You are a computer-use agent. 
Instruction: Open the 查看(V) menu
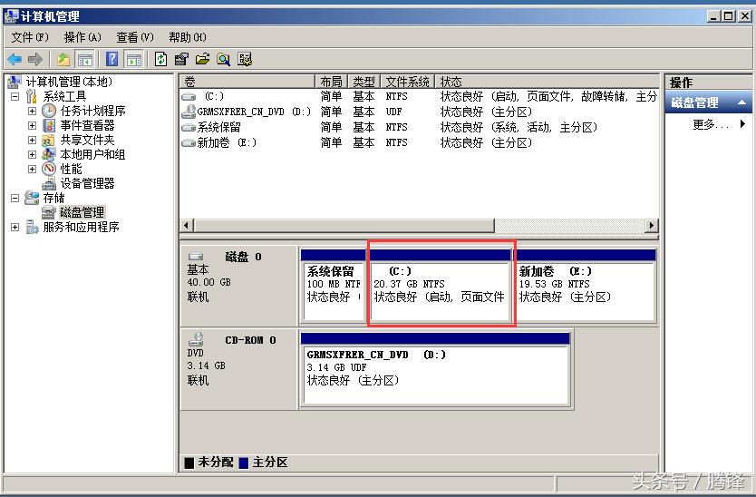click(135, 37)
